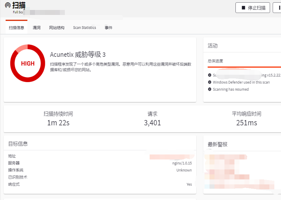The width and height of the screenshot is (281, 200).
Task: Click the Acunetix 威胁等级 3 heading
Action: coord(78,54)
